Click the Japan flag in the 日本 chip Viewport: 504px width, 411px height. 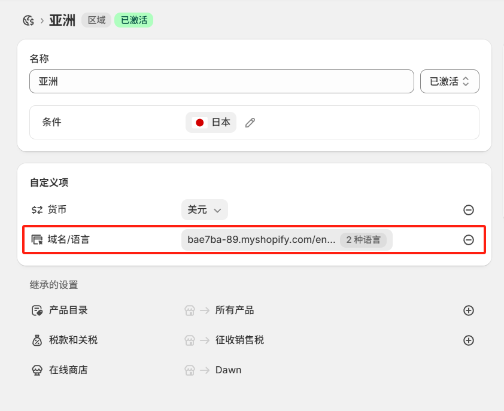pos(199,122)
